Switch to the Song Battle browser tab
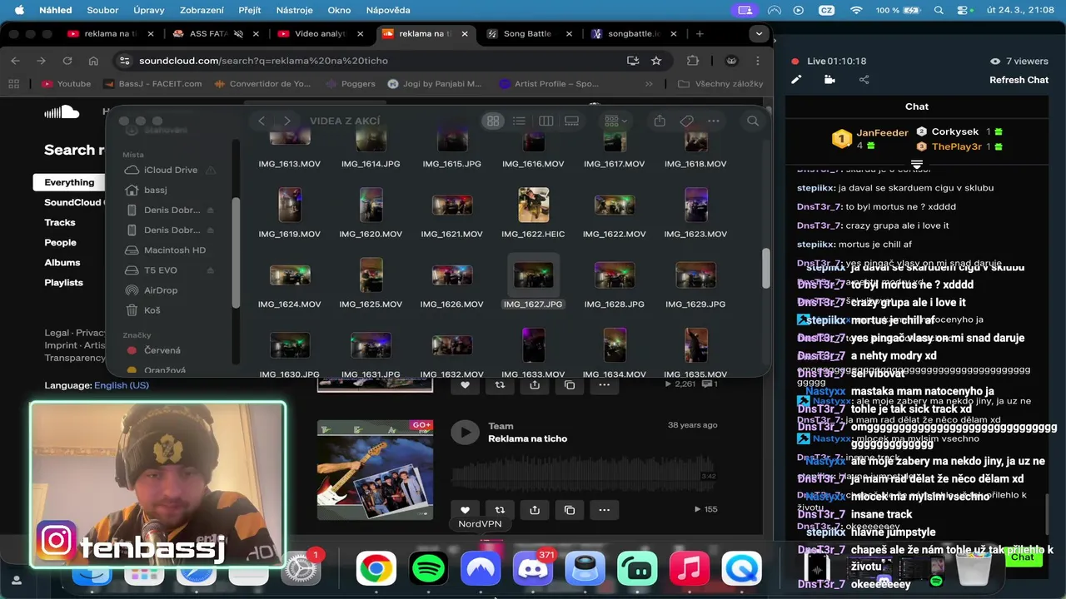1066x599 pixels. 527,34
